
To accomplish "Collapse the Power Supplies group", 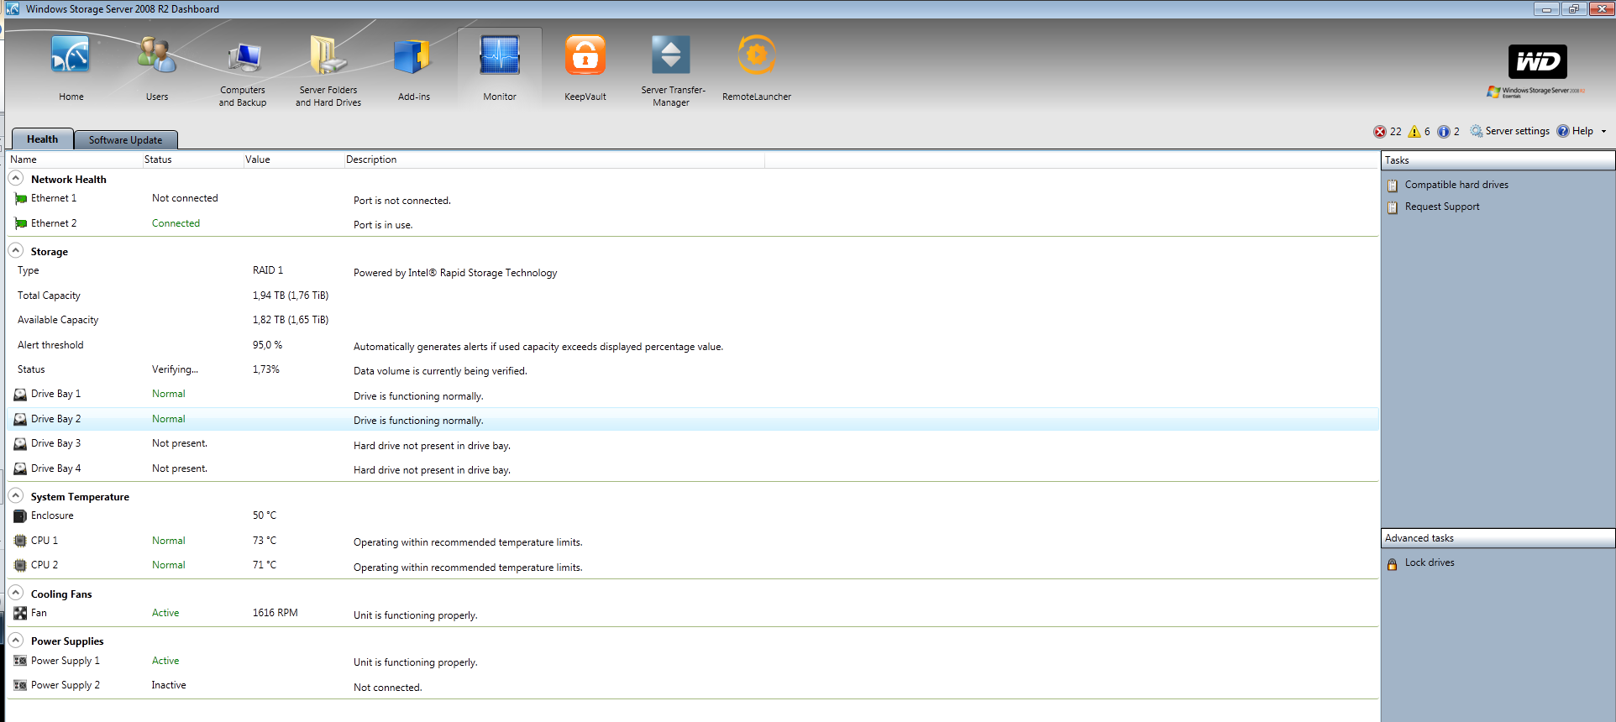I will coord(16,640).
